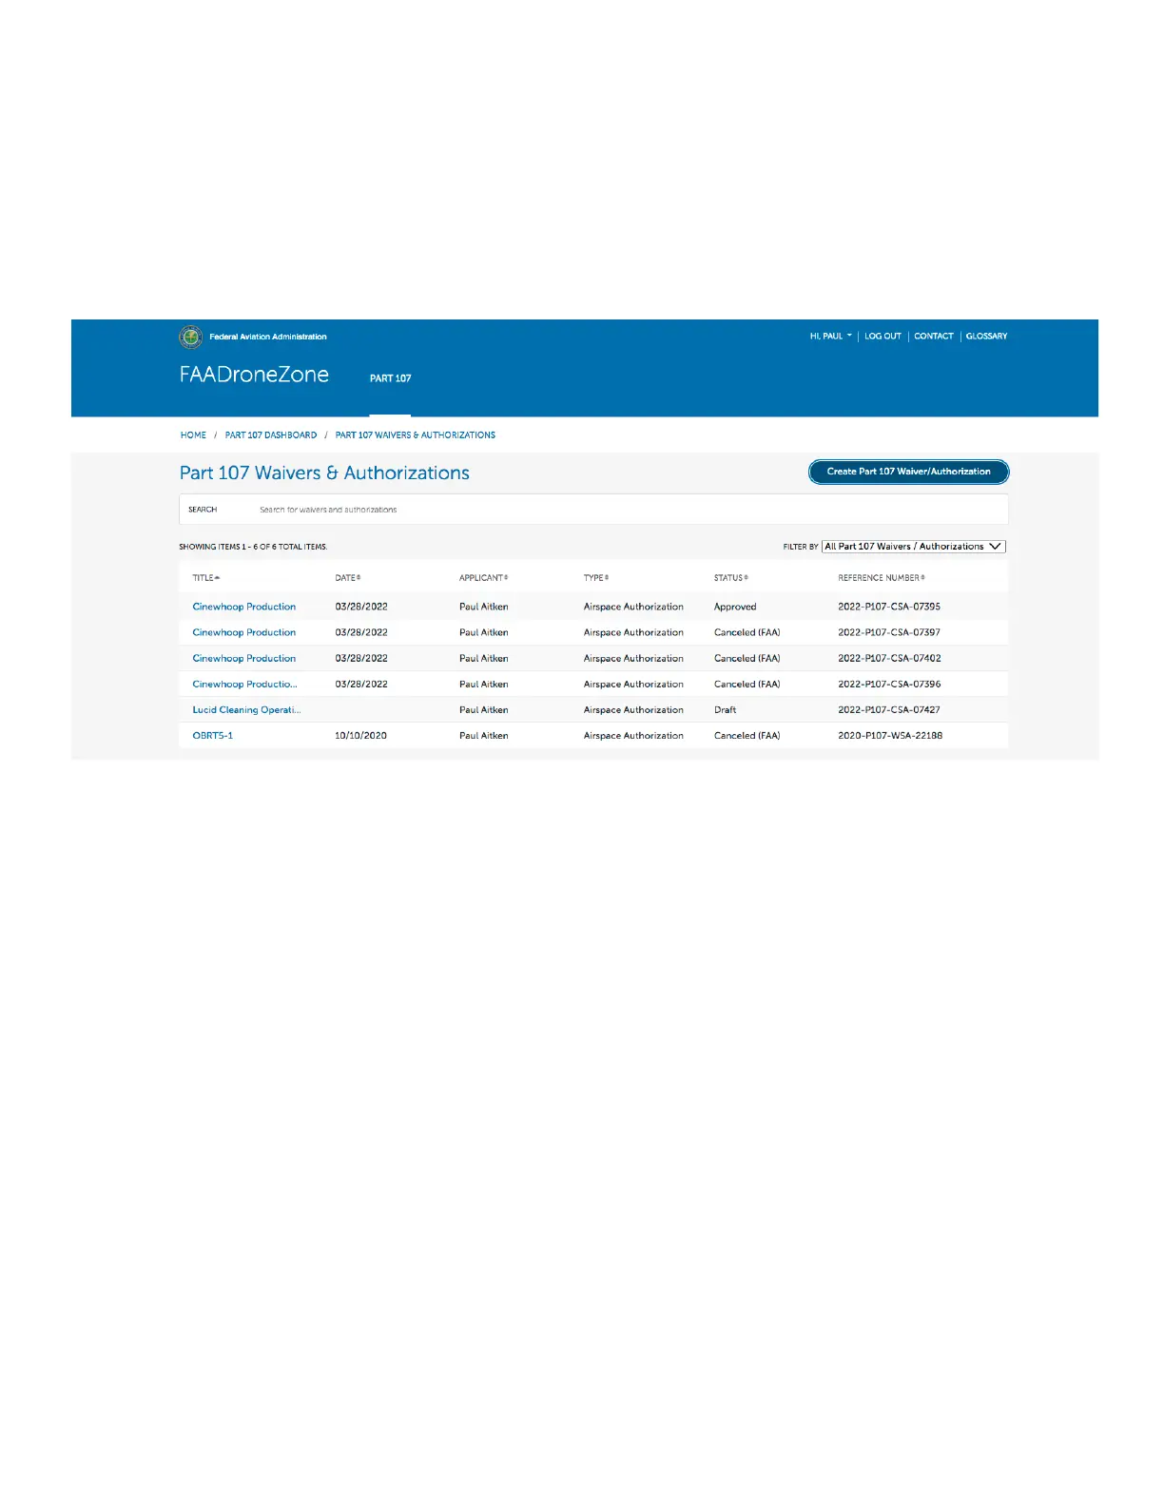Click reference number 2020-P107-WSA-22188
The width and height of the screenshot is (1164, 1506).
pyautogui.click(x=890, y=735)
